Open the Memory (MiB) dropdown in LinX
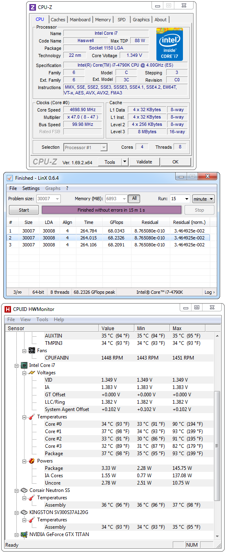This screenshot has height=552, width=225. coord(124,199)
